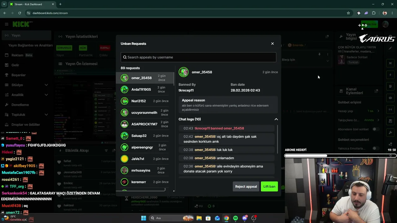The width and height of the screenshot is (397, 223).
Task: Open Outlook from the taskbar
Action: coord(217,218)
